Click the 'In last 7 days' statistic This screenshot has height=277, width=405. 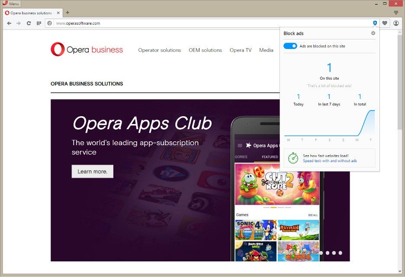pos(329,100)
